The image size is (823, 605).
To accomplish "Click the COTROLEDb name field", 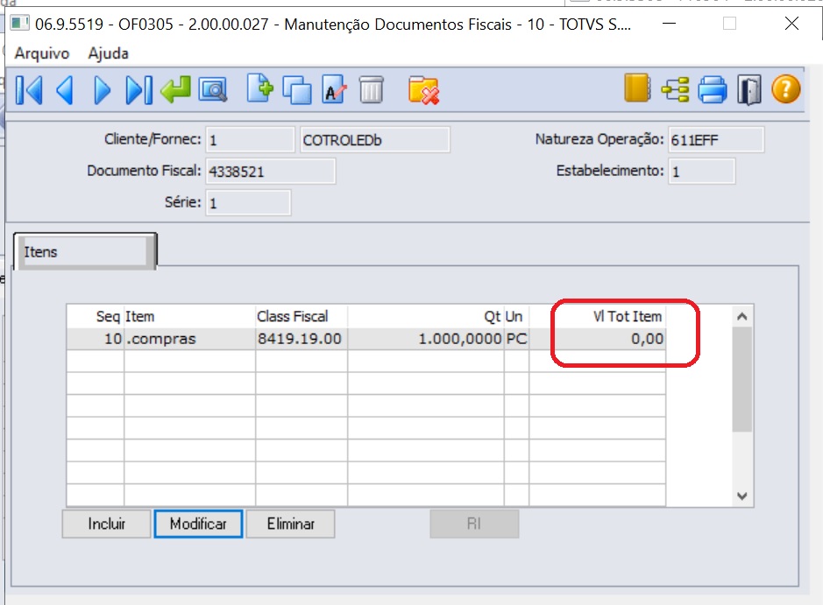I will click(x=375, y=140).
